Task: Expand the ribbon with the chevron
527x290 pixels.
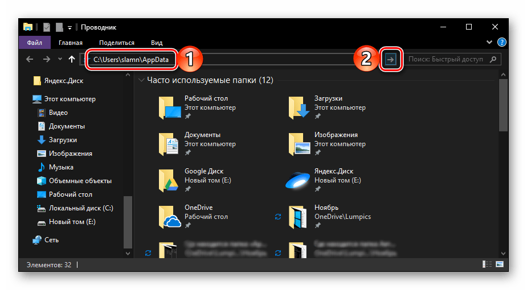Action: [489, 42]
